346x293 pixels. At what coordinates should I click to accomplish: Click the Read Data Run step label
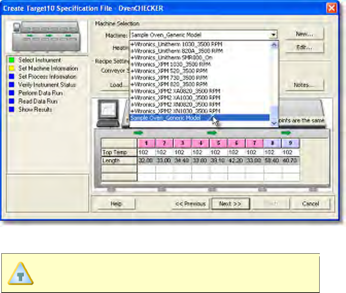(x=38, y=101)
